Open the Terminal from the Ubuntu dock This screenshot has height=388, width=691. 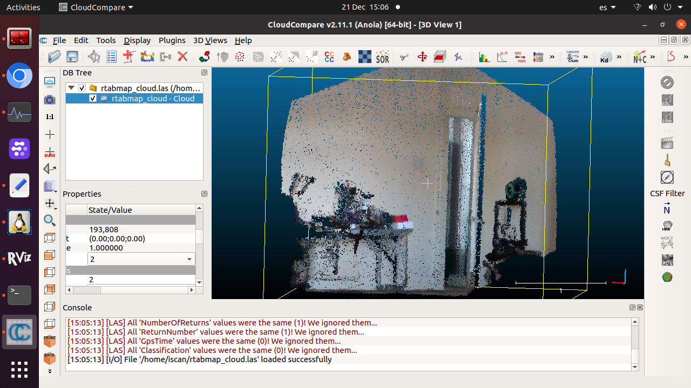point(19,295)
